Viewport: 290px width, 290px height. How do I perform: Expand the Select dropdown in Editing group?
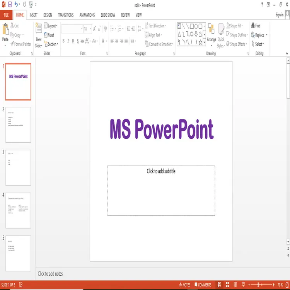pos(259,44)
